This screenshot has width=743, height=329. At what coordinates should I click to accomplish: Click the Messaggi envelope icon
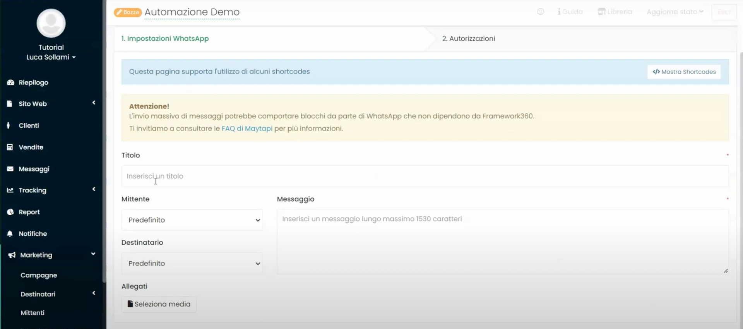[10, 169]
